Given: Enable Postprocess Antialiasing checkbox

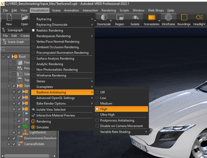Looking at the screenshot, I should pos(97,120).
